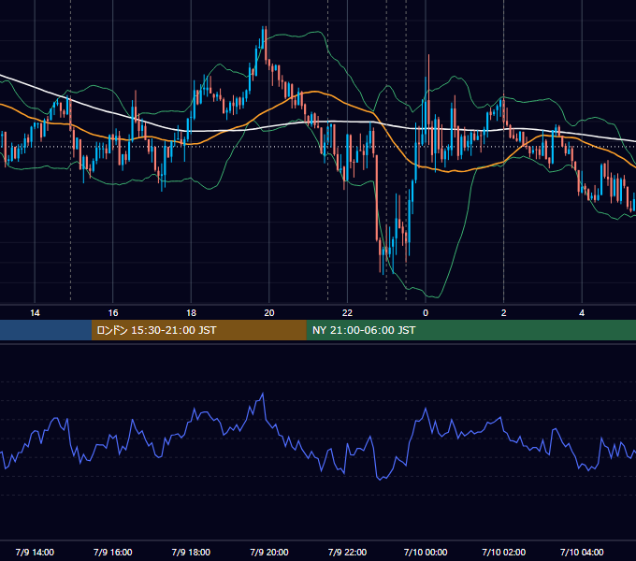Click the 7/9 20:00 date label
Screen dimensions: 636x561
(269, 552)
